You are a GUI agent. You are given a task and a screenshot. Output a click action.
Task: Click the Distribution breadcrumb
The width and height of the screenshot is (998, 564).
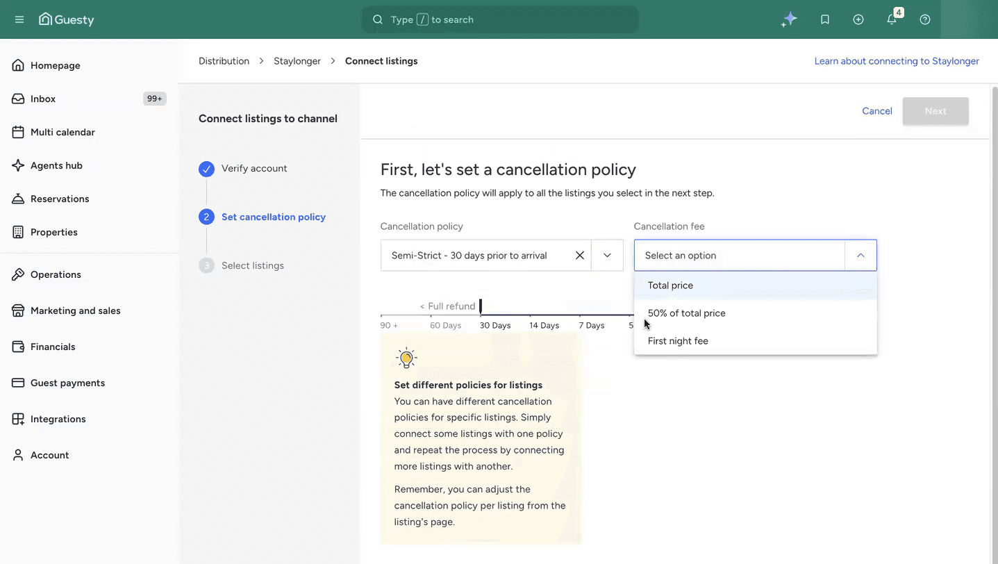click(x=224, y=61)
